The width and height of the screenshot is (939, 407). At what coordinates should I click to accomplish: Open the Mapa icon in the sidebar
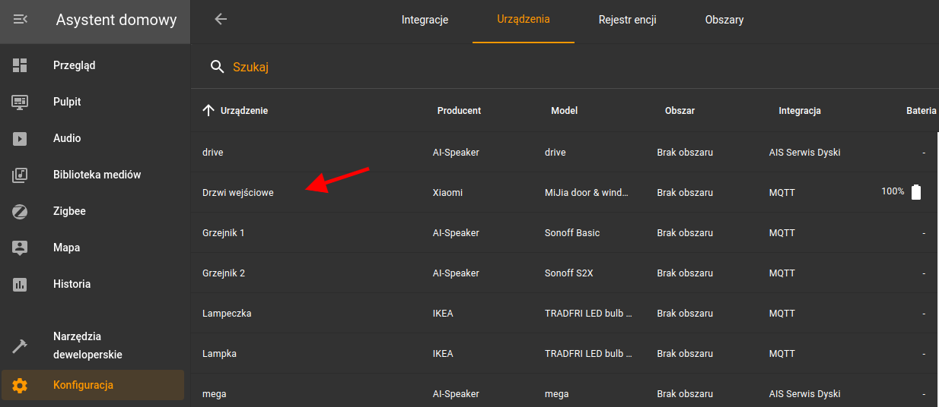(21, 248)
